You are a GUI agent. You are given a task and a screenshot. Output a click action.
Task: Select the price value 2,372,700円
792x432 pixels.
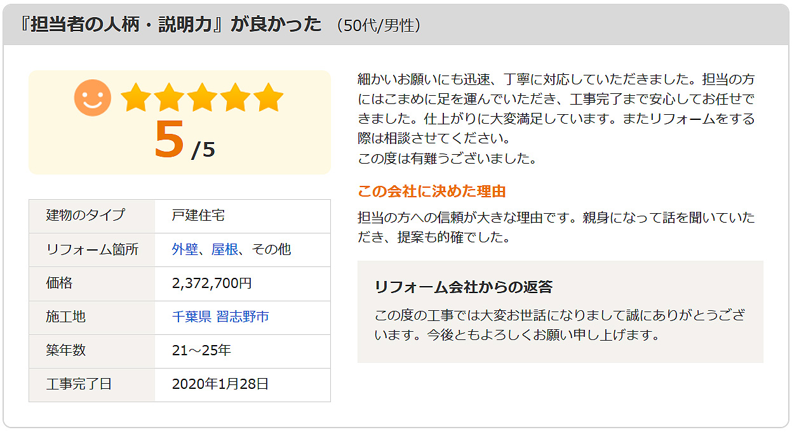(212, 283)
